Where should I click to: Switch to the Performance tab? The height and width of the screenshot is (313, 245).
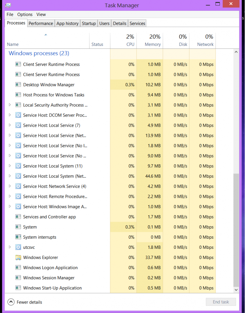pos(41,23)
